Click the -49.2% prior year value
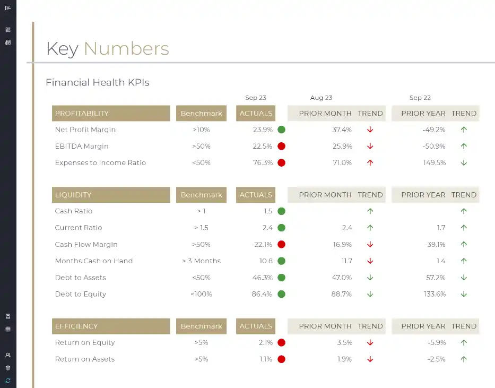The height and width of the screenshot is (388, 495). tap(434, 130)
